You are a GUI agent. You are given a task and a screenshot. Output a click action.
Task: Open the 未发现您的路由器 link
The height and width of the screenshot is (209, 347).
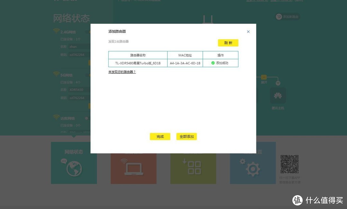tap(122, 72)
